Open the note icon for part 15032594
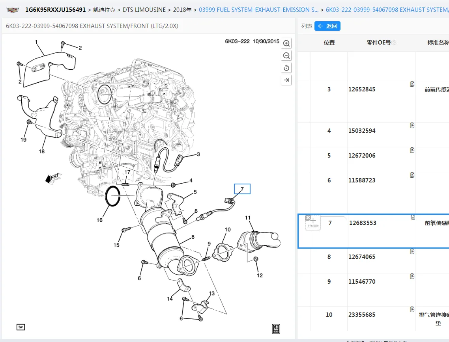 [x=412, y=125]
